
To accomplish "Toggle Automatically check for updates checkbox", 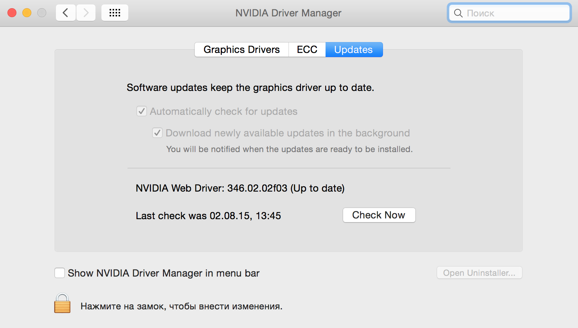I will (142, 111).
